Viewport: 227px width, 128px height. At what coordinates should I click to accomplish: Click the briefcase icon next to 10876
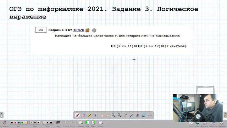pyautogui.click(x=88, y=30)
